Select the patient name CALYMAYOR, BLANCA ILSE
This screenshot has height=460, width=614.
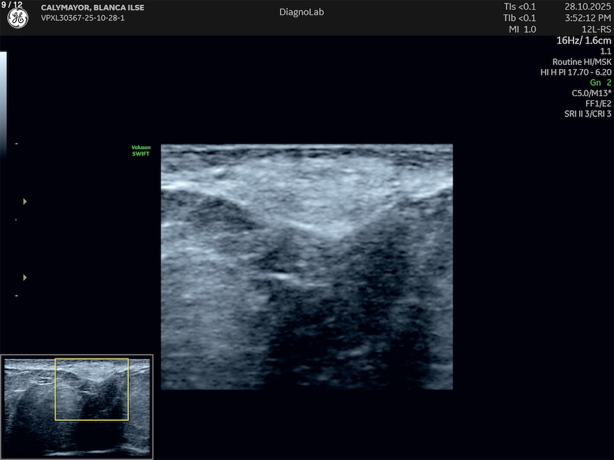(93, 8)
